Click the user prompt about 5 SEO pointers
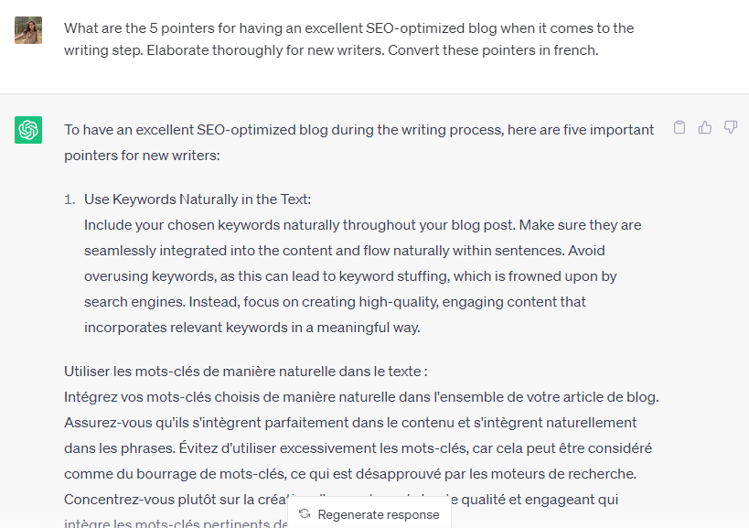 click(x=348, y=39)
